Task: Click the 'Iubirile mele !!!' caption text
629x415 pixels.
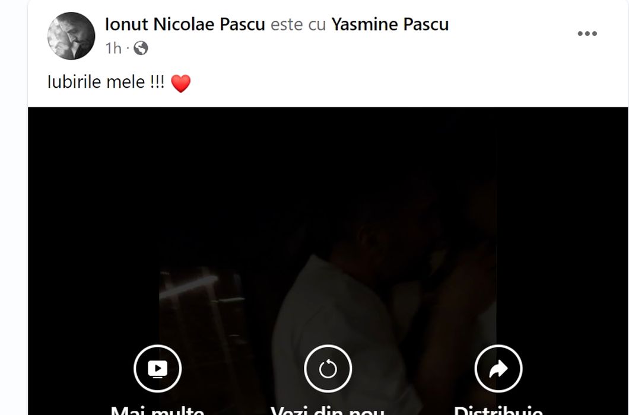Action: tap(106, 82)
